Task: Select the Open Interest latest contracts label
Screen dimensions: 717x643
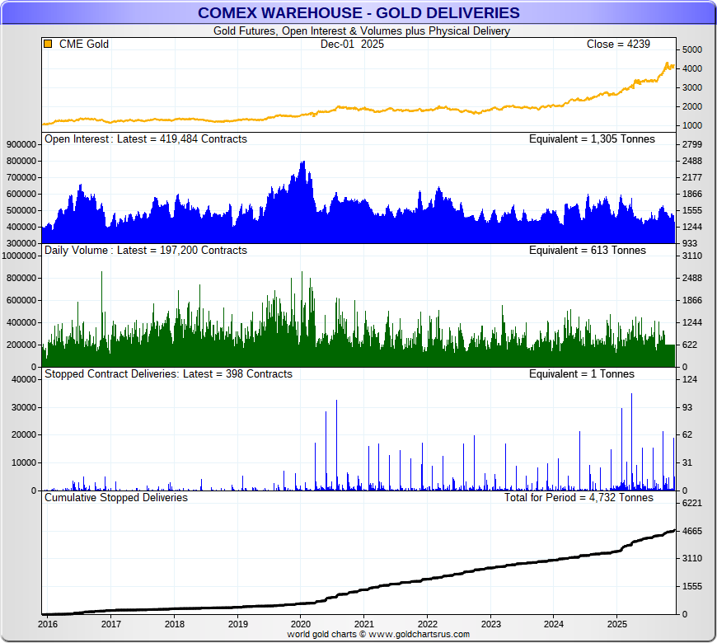Action: [x=145, y=138]
